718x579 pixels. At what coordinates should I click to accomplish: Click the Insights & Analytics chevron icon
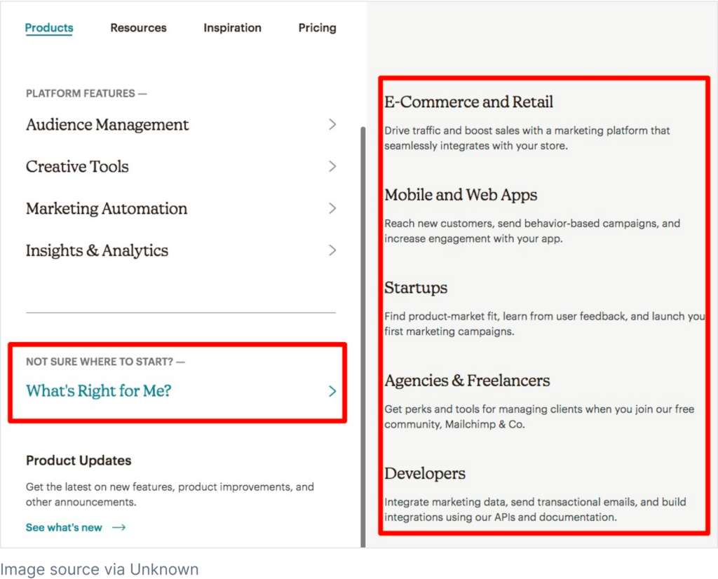point(332,251)
